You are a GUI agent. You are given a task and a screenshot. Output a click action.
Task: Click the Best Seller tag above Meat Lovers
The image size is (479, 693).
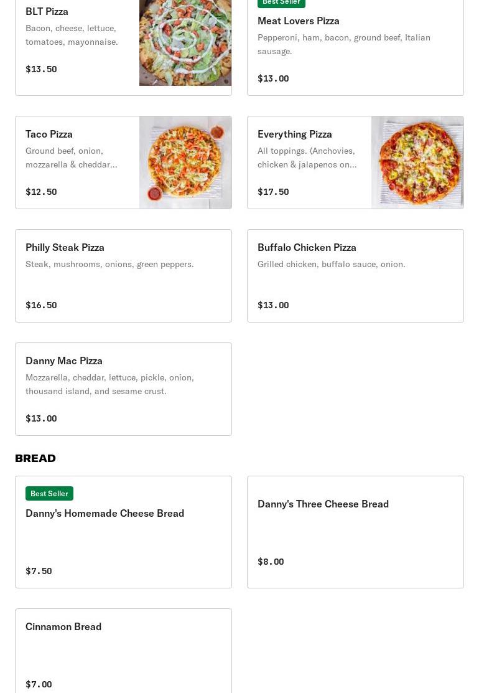coord(281,2)
